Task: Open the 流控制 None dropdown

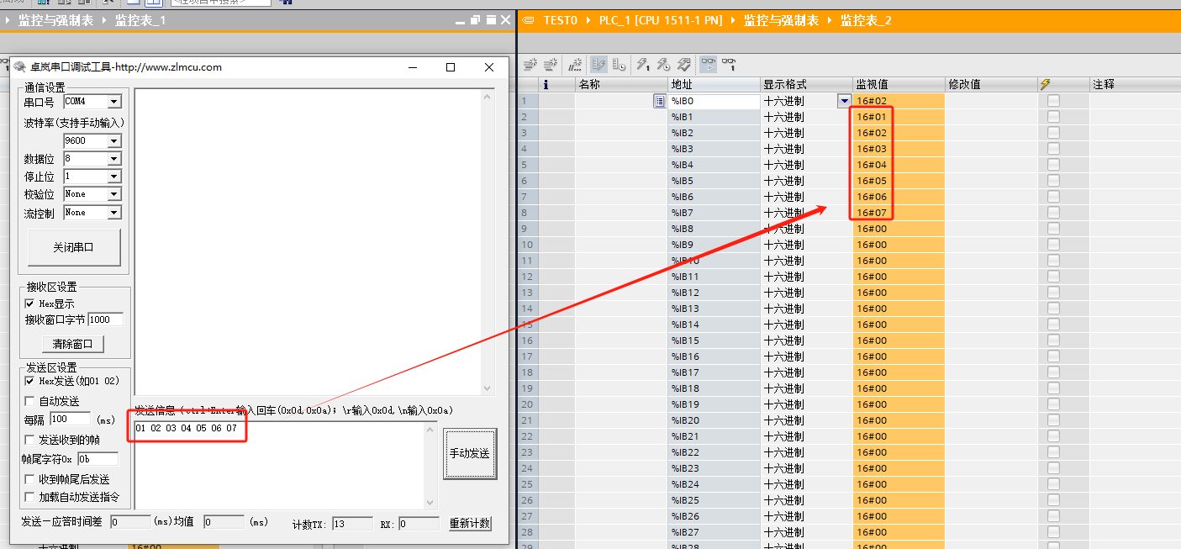Action: coord(114,213)
